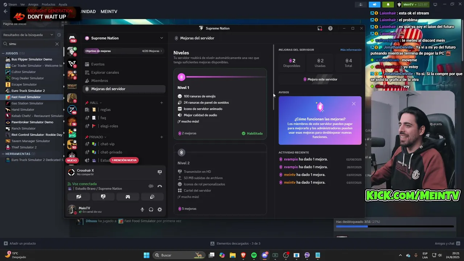This screenshot has height=261, width=464.
Task: Show hidden system tray icons
Action: click(x=400, y=255)
